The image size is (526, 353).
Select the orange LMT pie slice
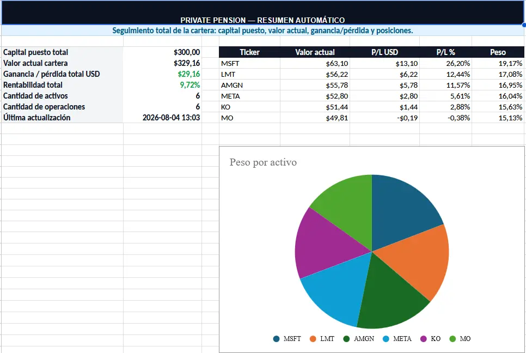pyautogui.click(x=419, y=260)
